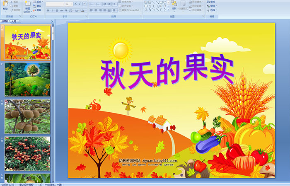This screenshot has width=290, height=186.
Task: Click the Delete slide (删除) icon
Action: [39, 10]
